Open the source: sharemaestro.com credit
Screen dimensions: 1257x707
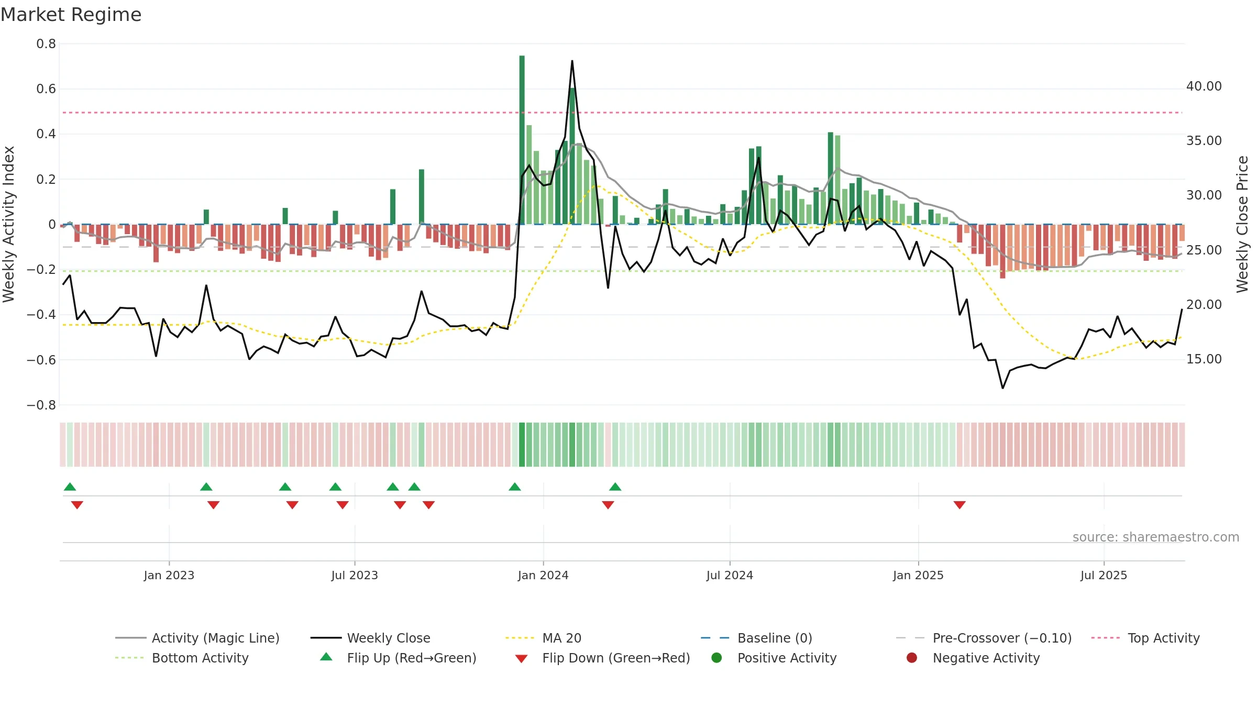point(1156,537)
